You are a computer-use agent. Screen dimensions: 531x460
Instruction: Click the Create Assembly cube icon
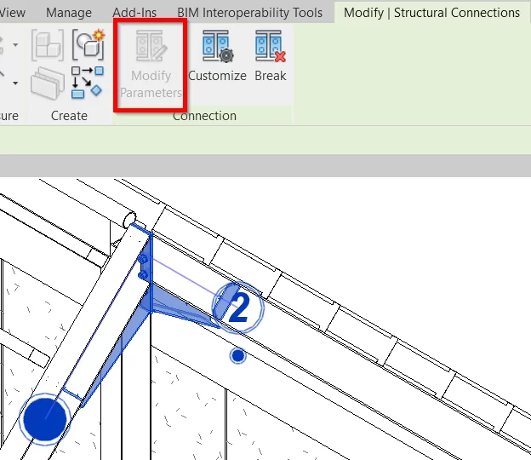tap(48, 45)
